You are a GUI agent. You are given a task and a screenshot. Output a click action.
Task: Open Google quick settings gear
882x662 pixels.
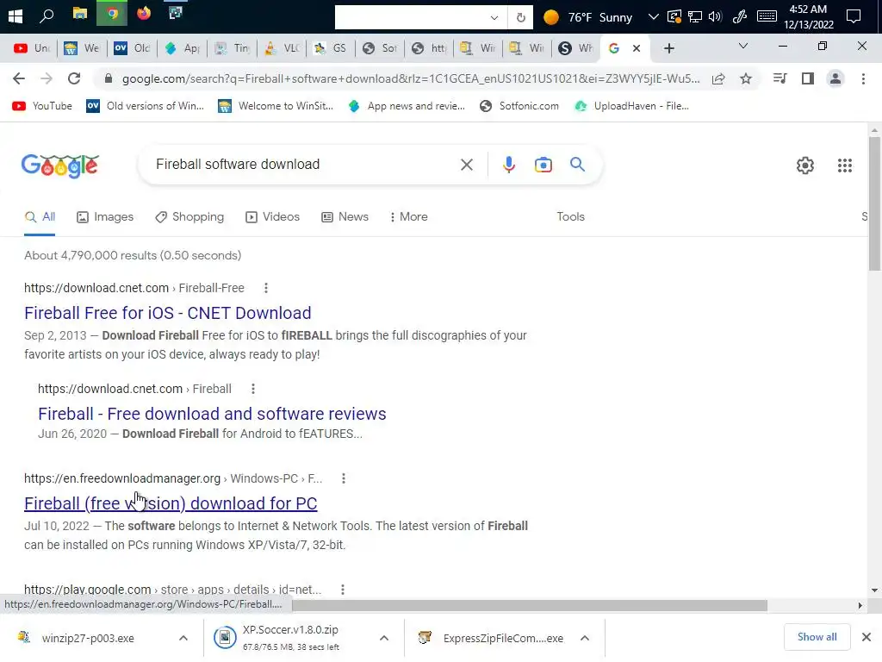click(805, 165)
